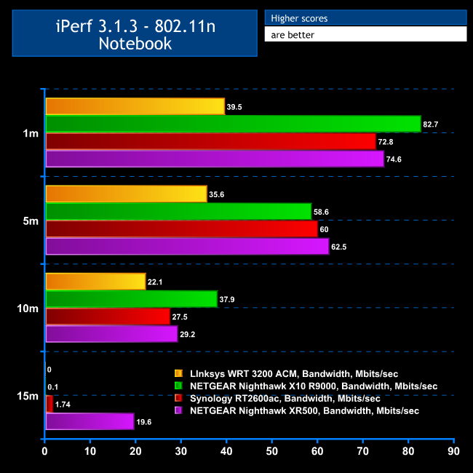The width and height of the screenshot is (473, 473).
Task: Click the Synology RT2600ac red legend swatch
Action: pyautogui.click(x=178, y=398)
